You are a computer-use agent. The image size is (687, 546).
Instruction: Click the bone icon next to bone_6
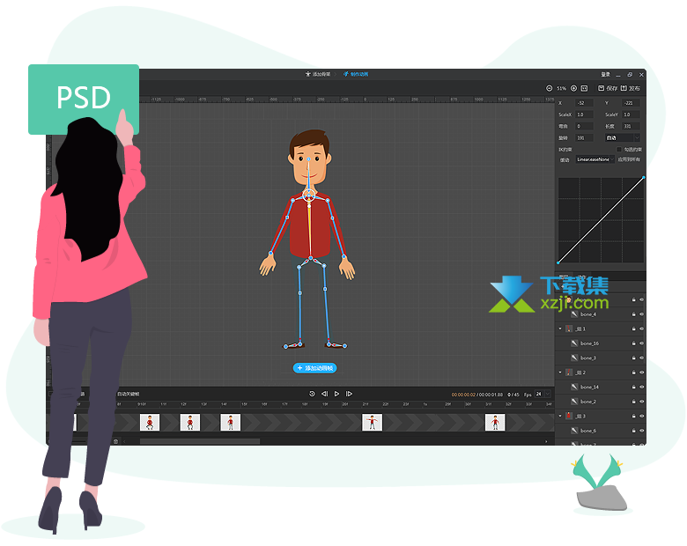pyautogui.click(x=574, y=431)
